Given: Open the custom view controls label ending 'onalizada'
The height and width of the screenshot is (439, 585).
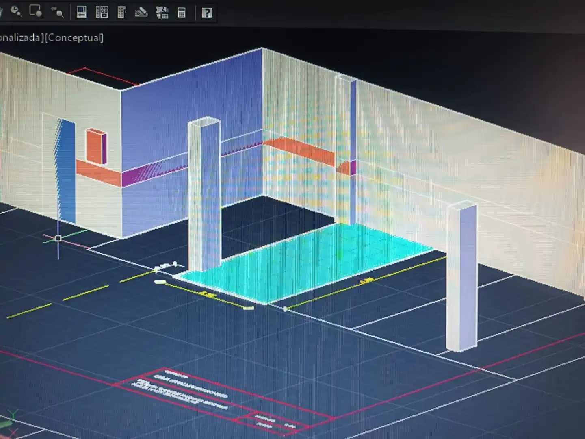Looking at the screenshot, I should tap(21, 38).
